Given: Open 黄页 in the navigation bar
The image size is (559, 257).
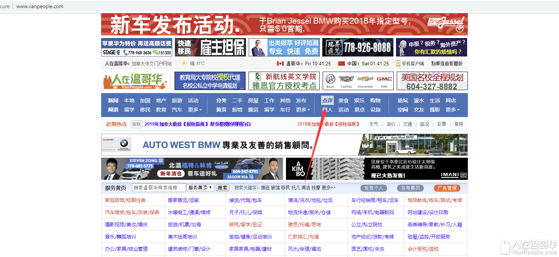Looking at the screenshot, I should (221, 110).
